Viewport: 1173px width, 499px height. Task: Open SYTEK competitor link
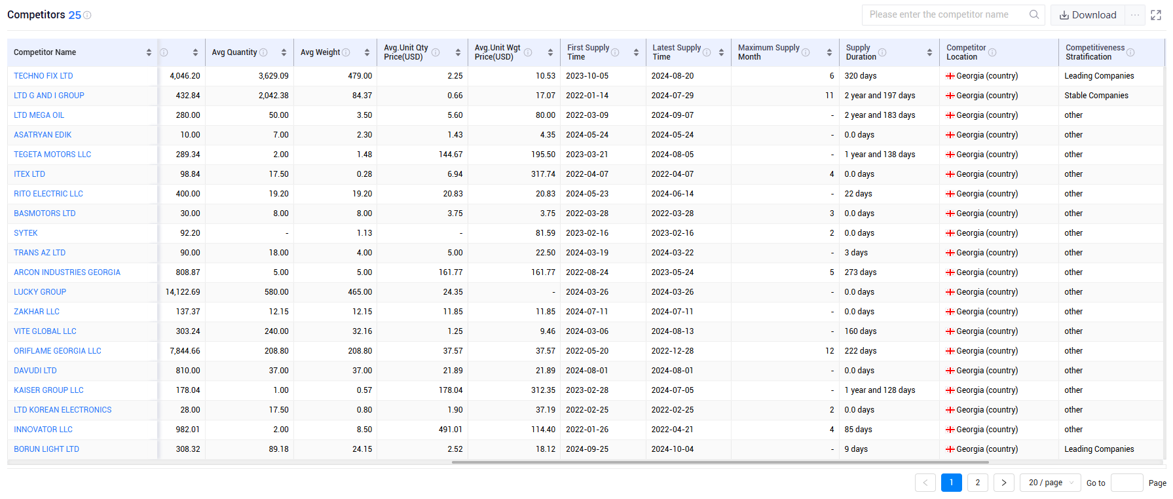[26, 233]
